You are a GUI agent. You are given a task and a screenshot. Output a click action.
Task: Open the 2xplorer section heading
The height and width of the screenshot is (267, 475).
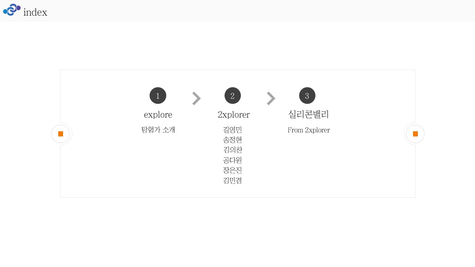point(234,115)
